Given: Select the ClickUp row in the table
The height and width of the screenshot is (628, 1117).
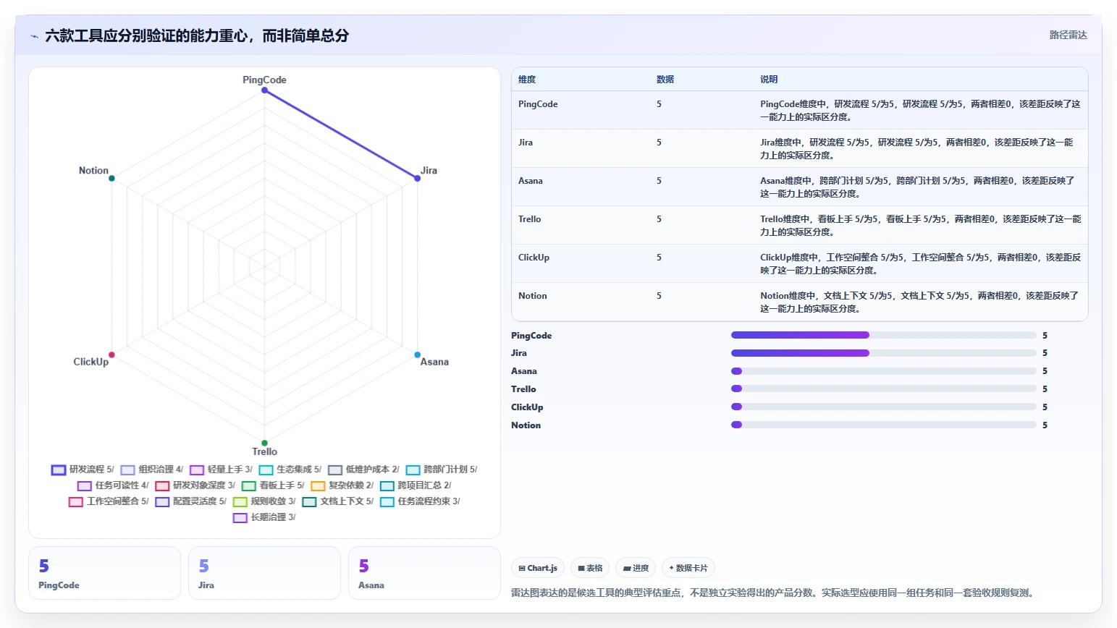Looking at the screenshot, I should [800, 263].
